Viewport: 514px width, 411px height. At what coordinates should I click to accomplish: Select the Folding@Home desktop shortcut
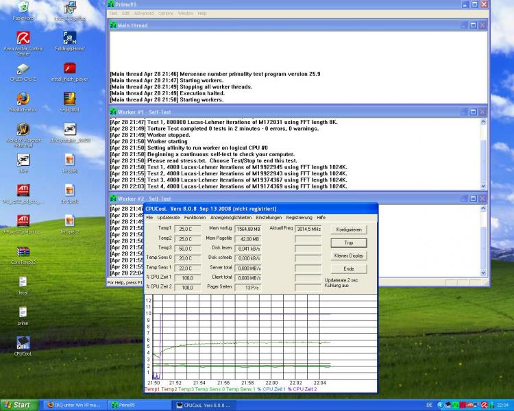click(70, 38)
